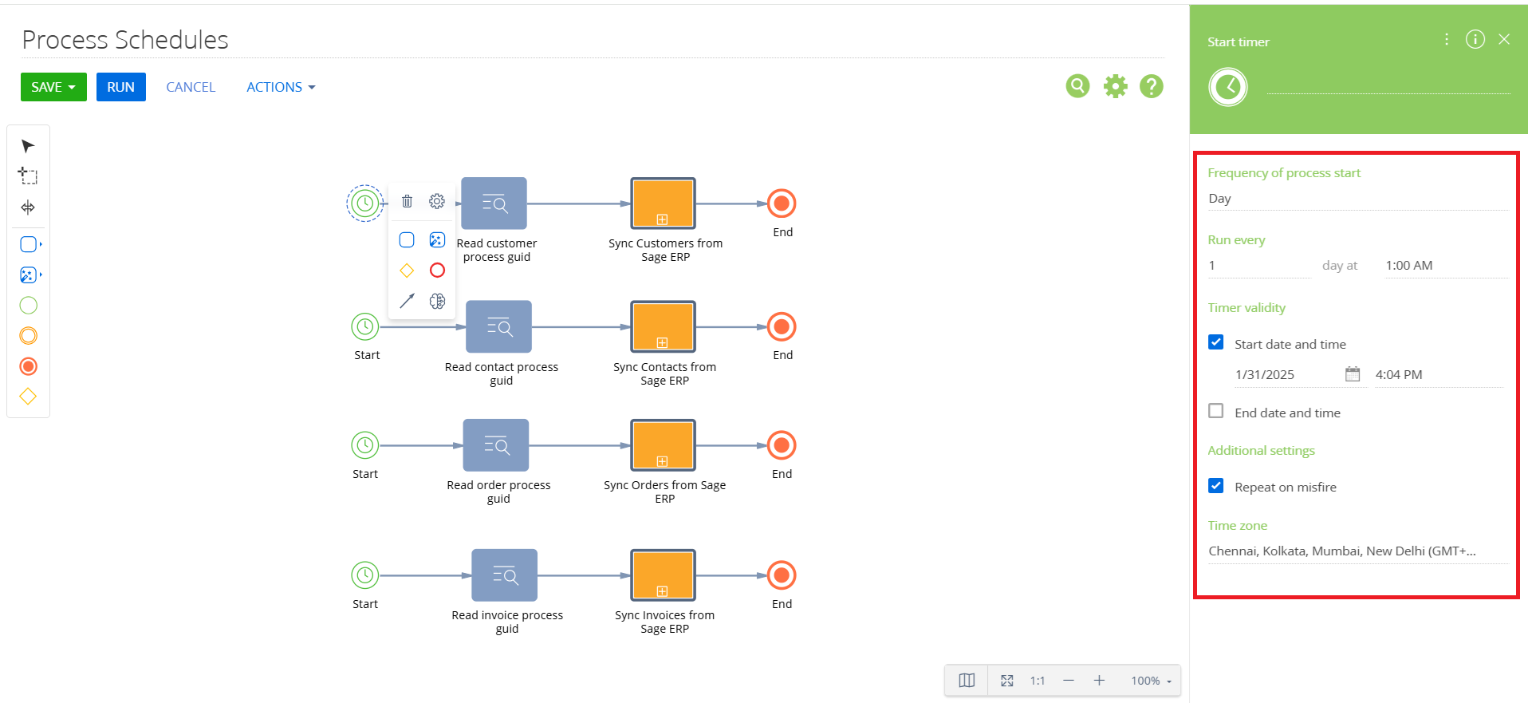Click the delete trash icon in popup

[407, 201]
